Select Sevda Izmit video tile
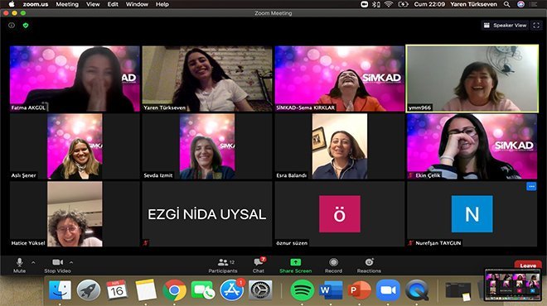The image size is (547, 306). tap(207, 146)
